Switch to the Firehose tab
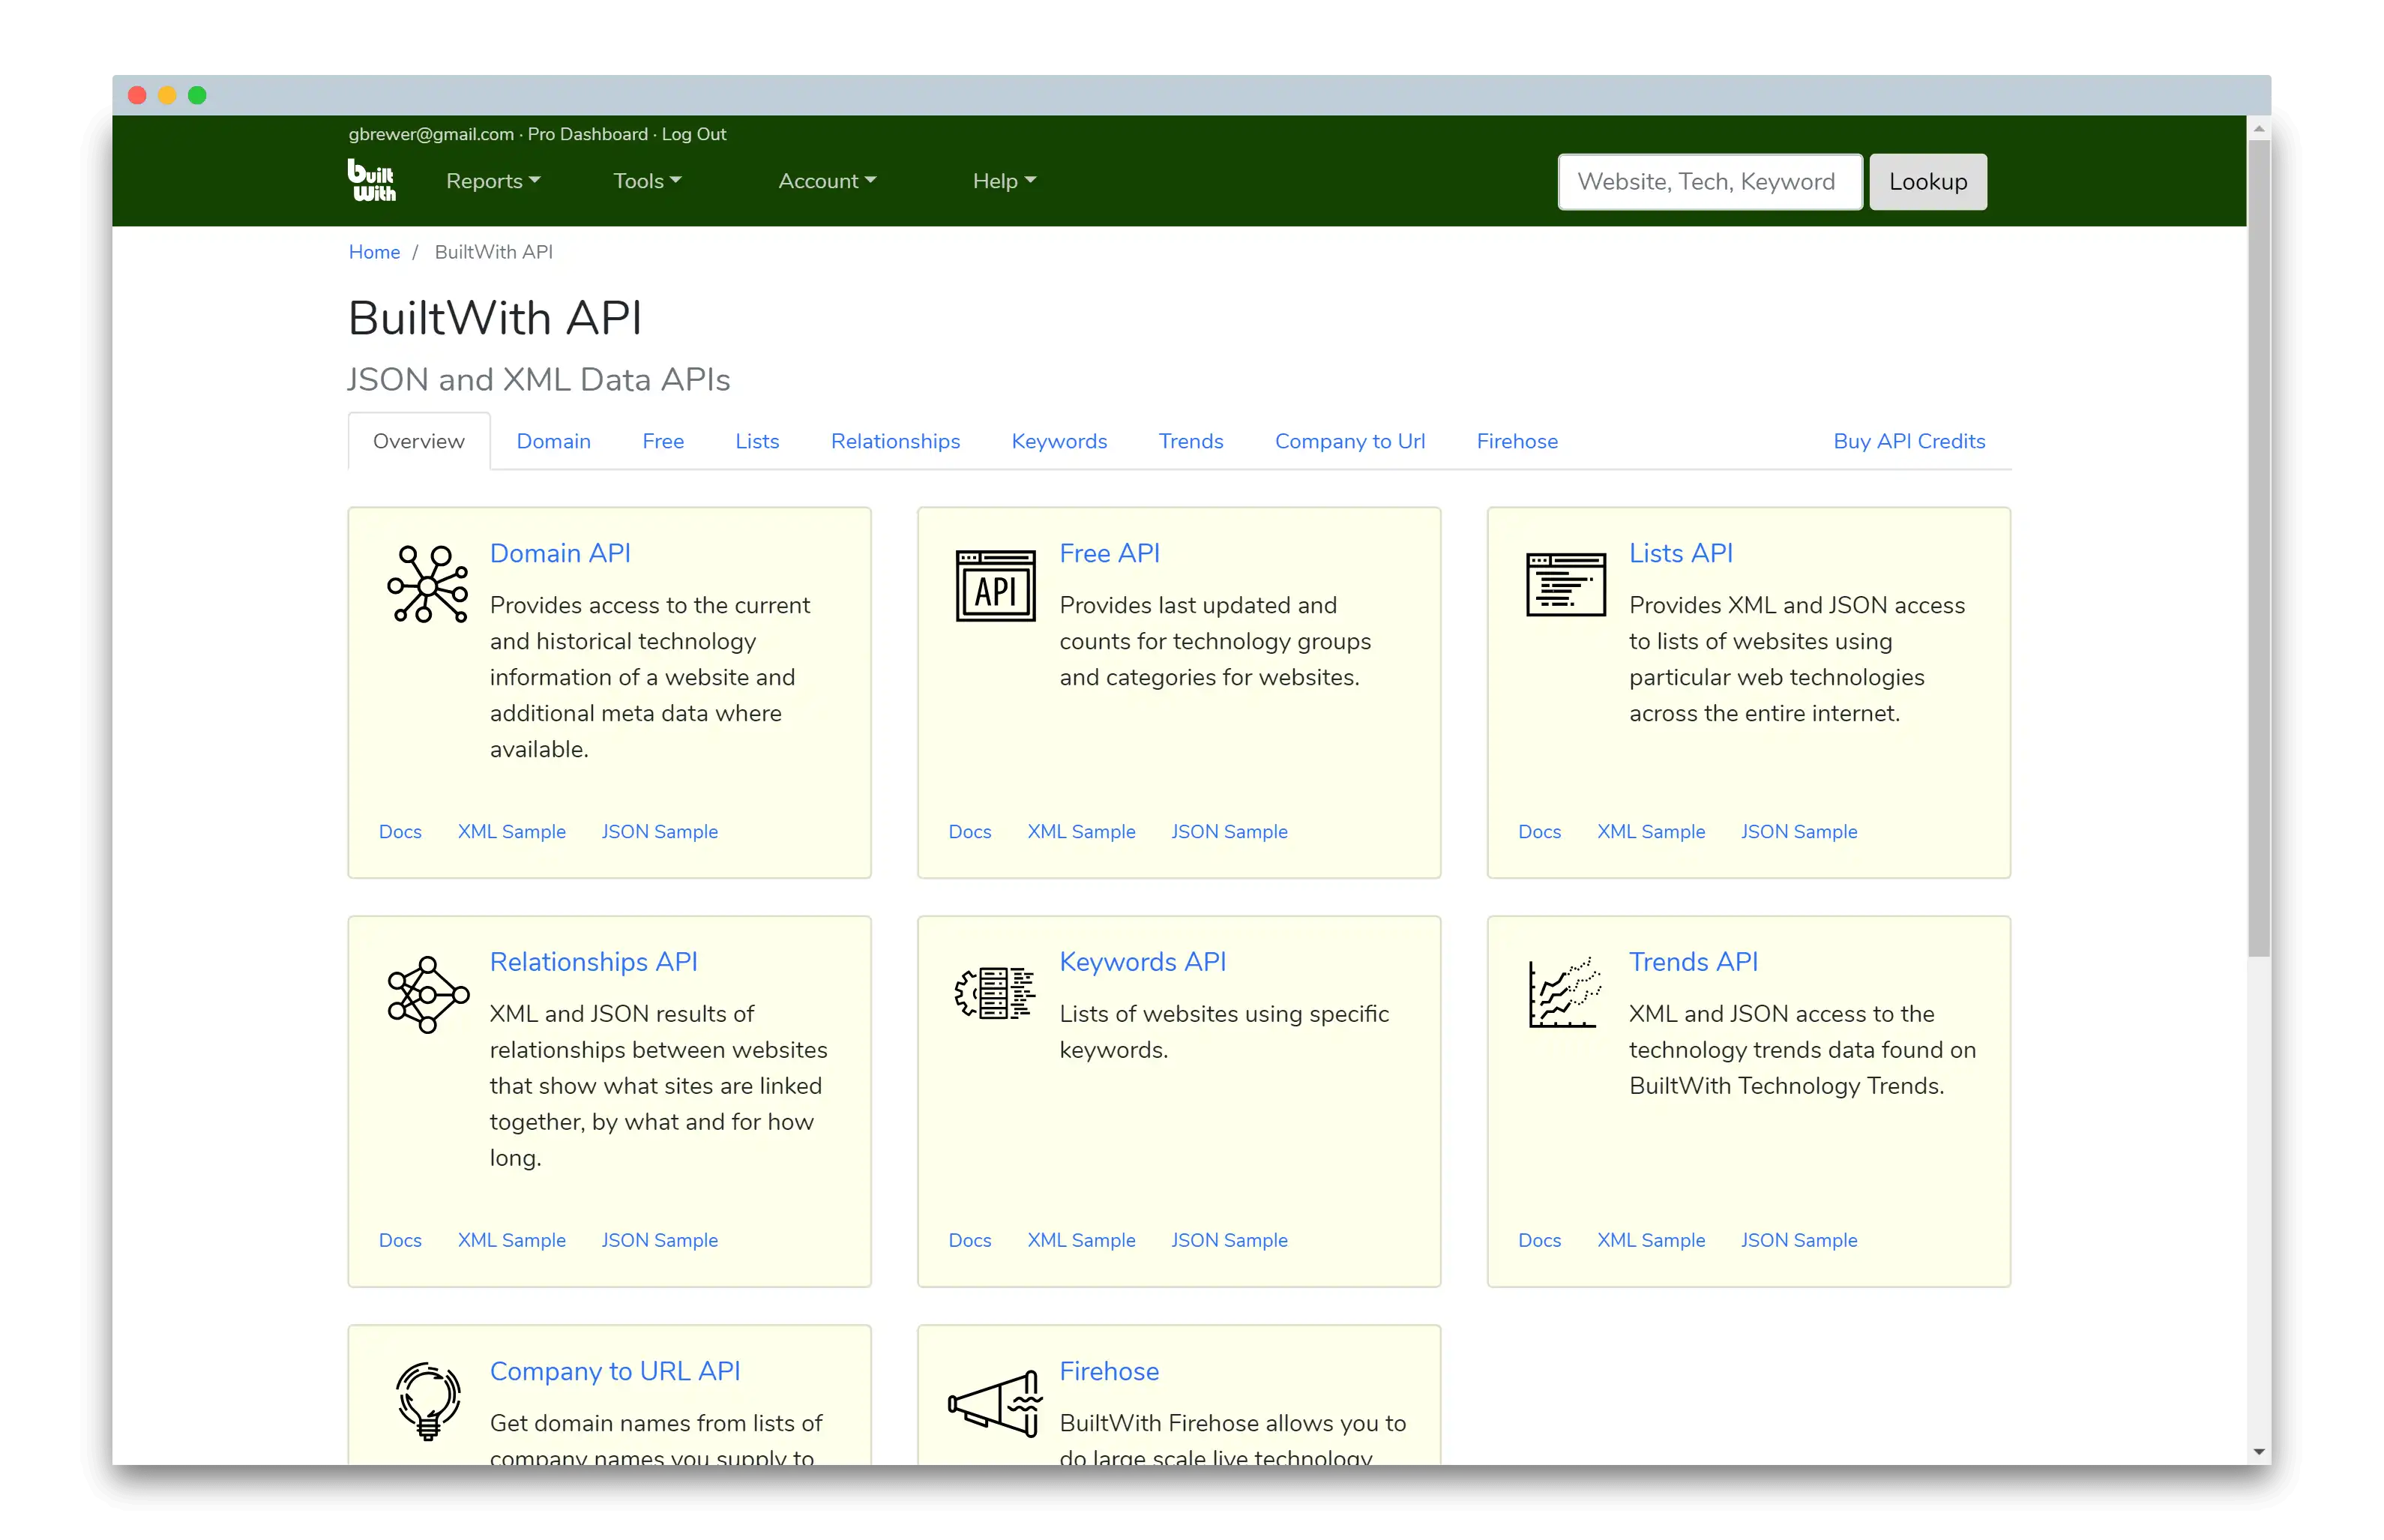The width and height of the screenshot is (2384, 1540). click(1517, 441)
